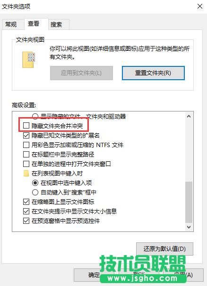Uncheck 在预览窗格中显示预览控件

26,221
